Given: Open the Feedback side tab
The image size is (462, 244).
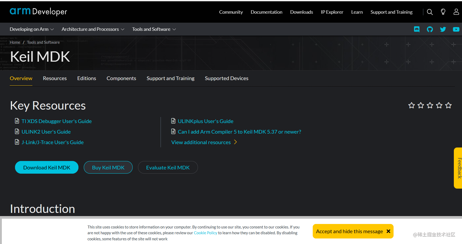Looking at the screenshot, I should point(458,168).
